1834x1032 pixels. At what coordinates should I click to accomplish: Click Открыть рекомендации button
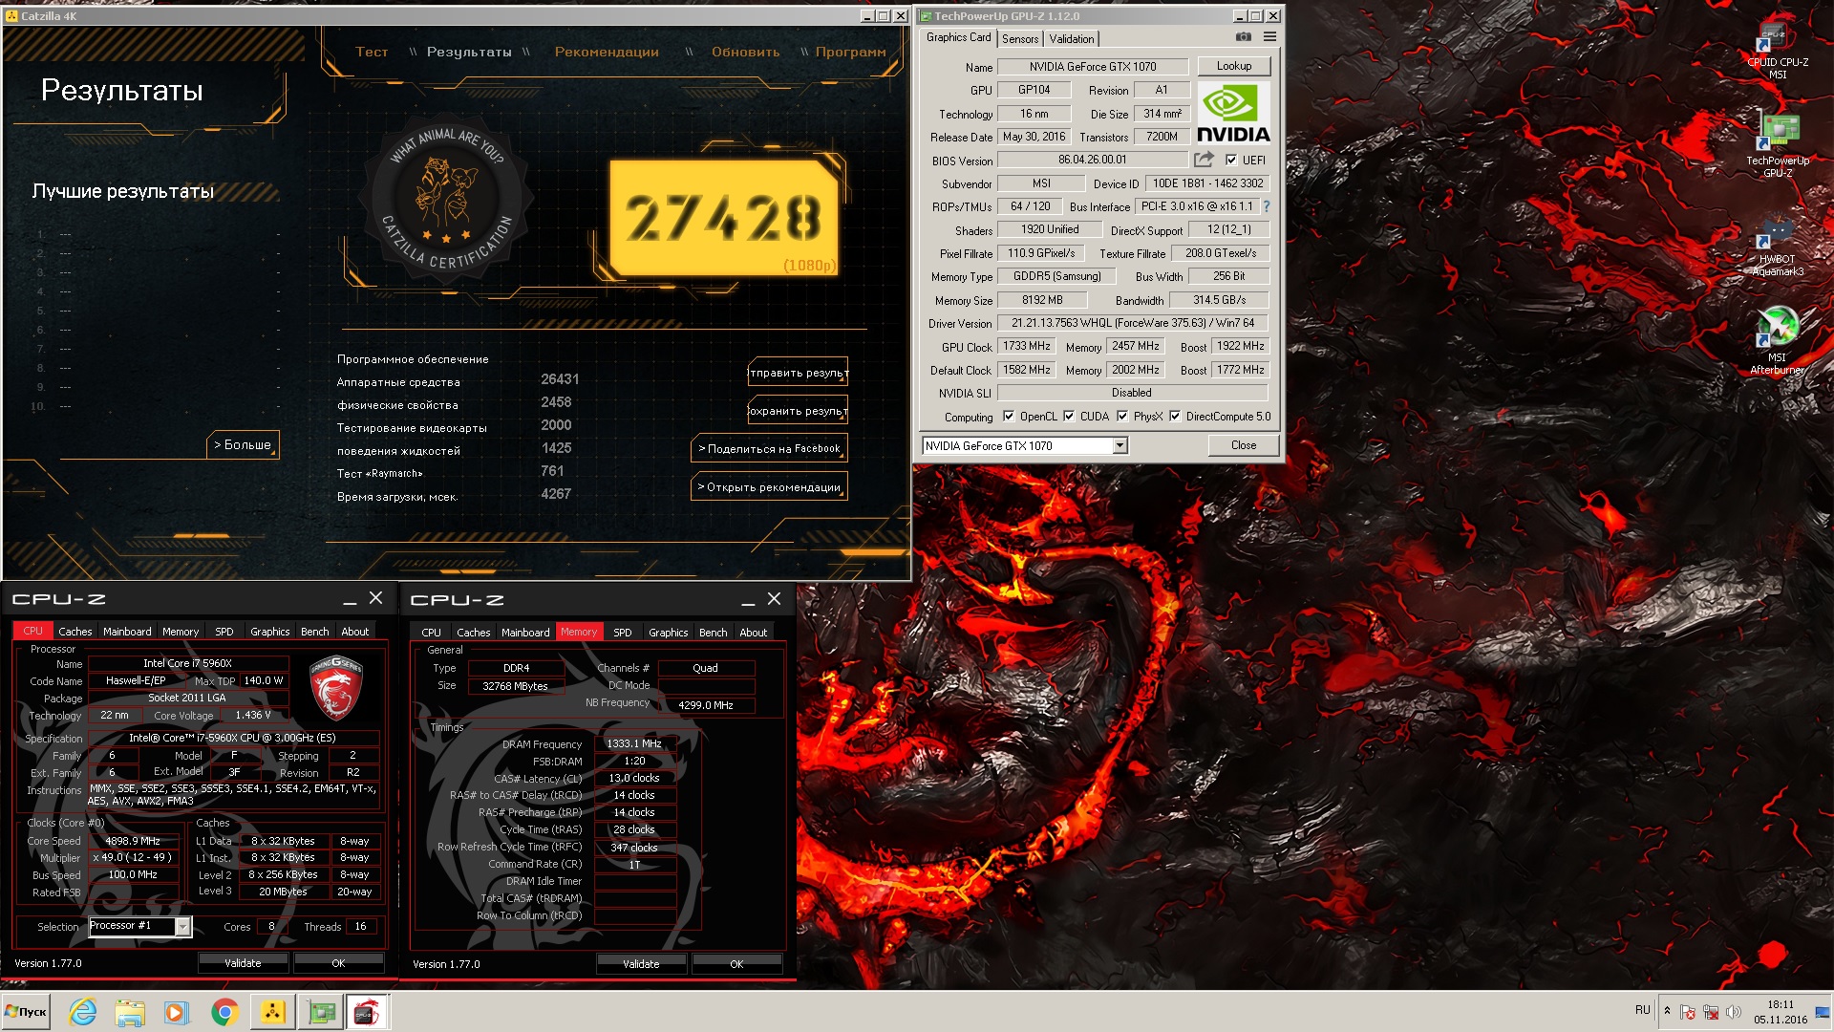(769, 486)
